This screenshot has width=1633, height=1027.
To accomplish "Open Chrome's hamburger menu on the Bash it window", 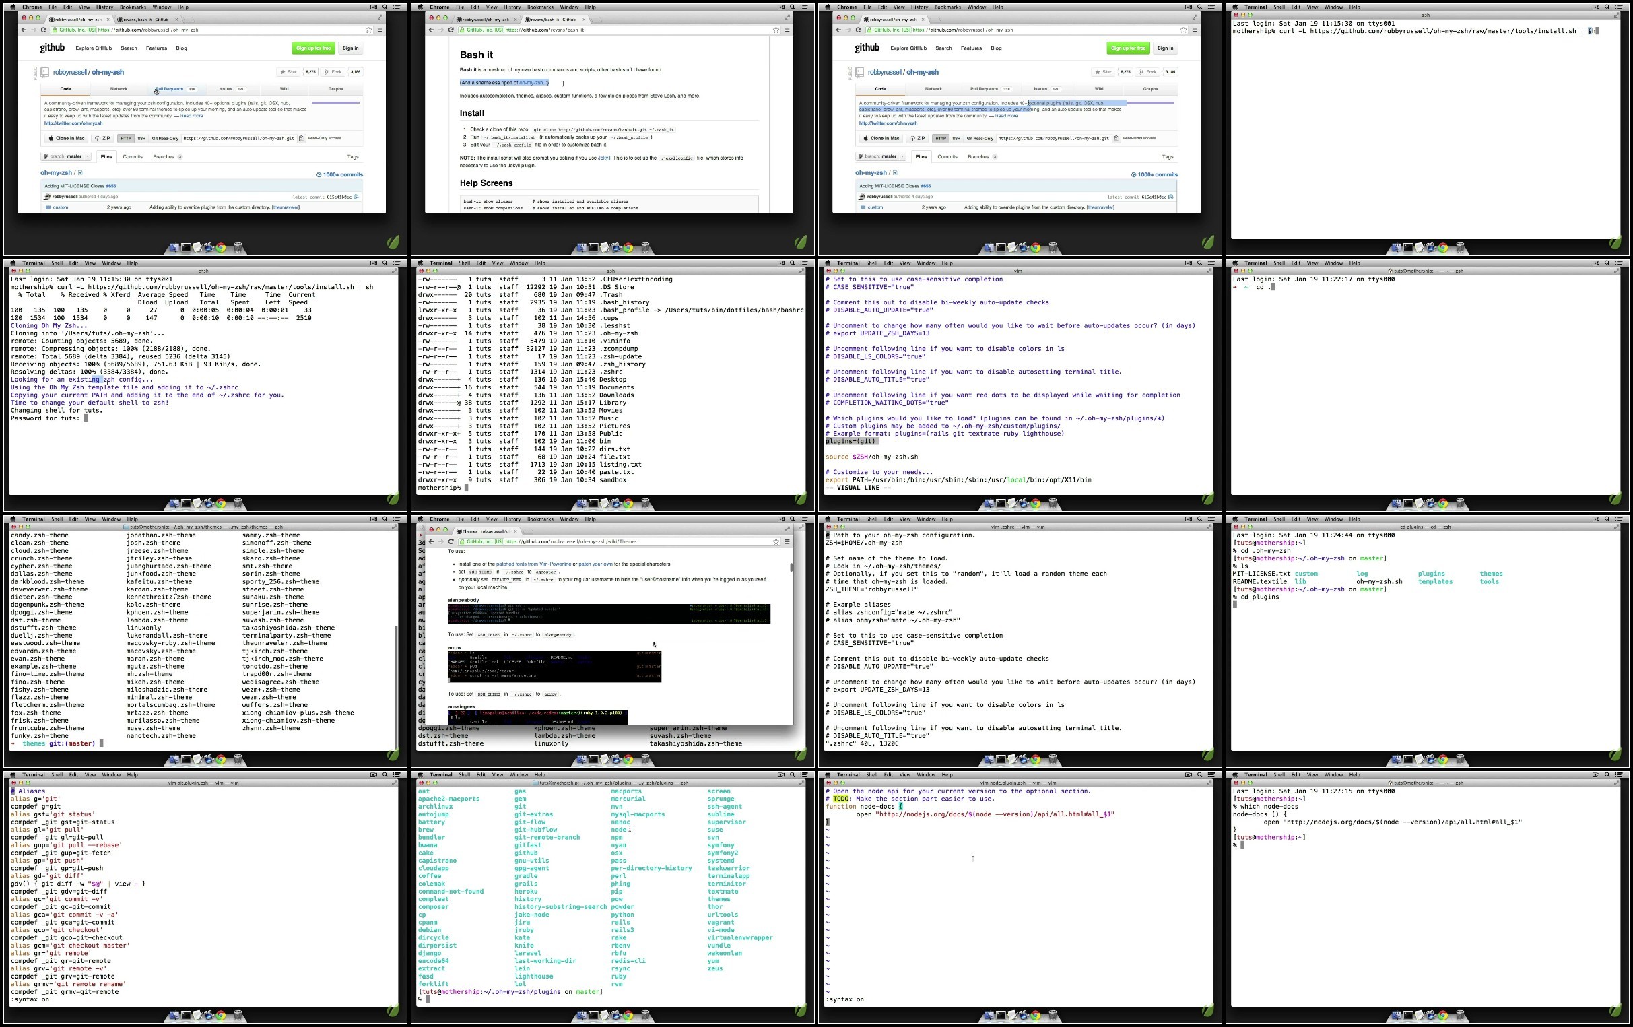I will coord(787,30).
